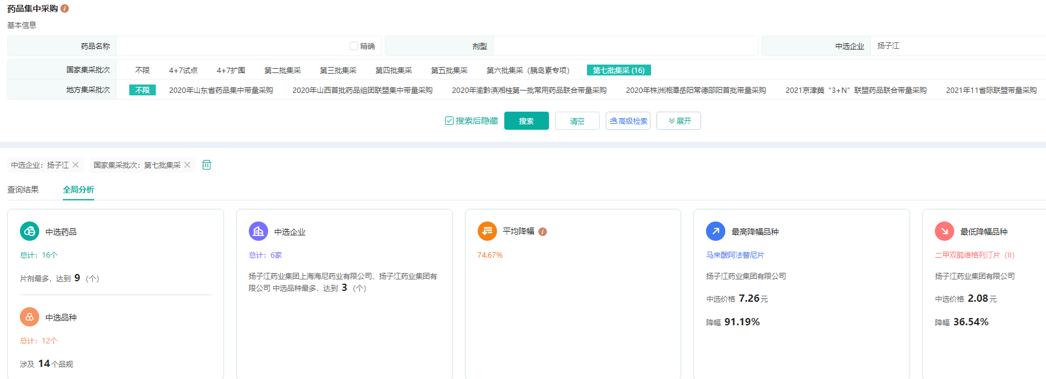Viewport: 1046px width, 379px height.
Task: Click the 药品名称 input field
Action: (x=232, y=46)
